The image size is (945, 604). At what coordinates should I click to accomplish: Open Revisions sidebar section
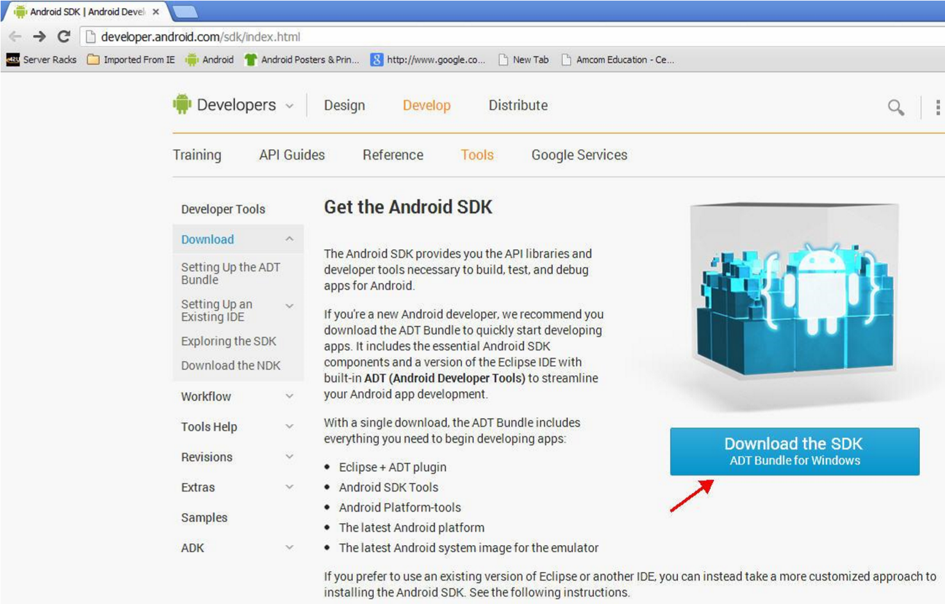[x=207, y=457]
